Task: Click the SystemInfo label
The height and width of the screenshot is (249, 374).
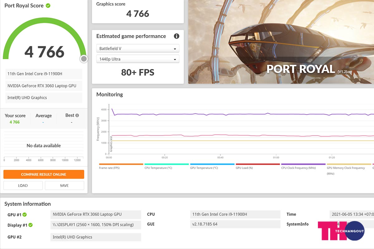Action: (298, 224)
